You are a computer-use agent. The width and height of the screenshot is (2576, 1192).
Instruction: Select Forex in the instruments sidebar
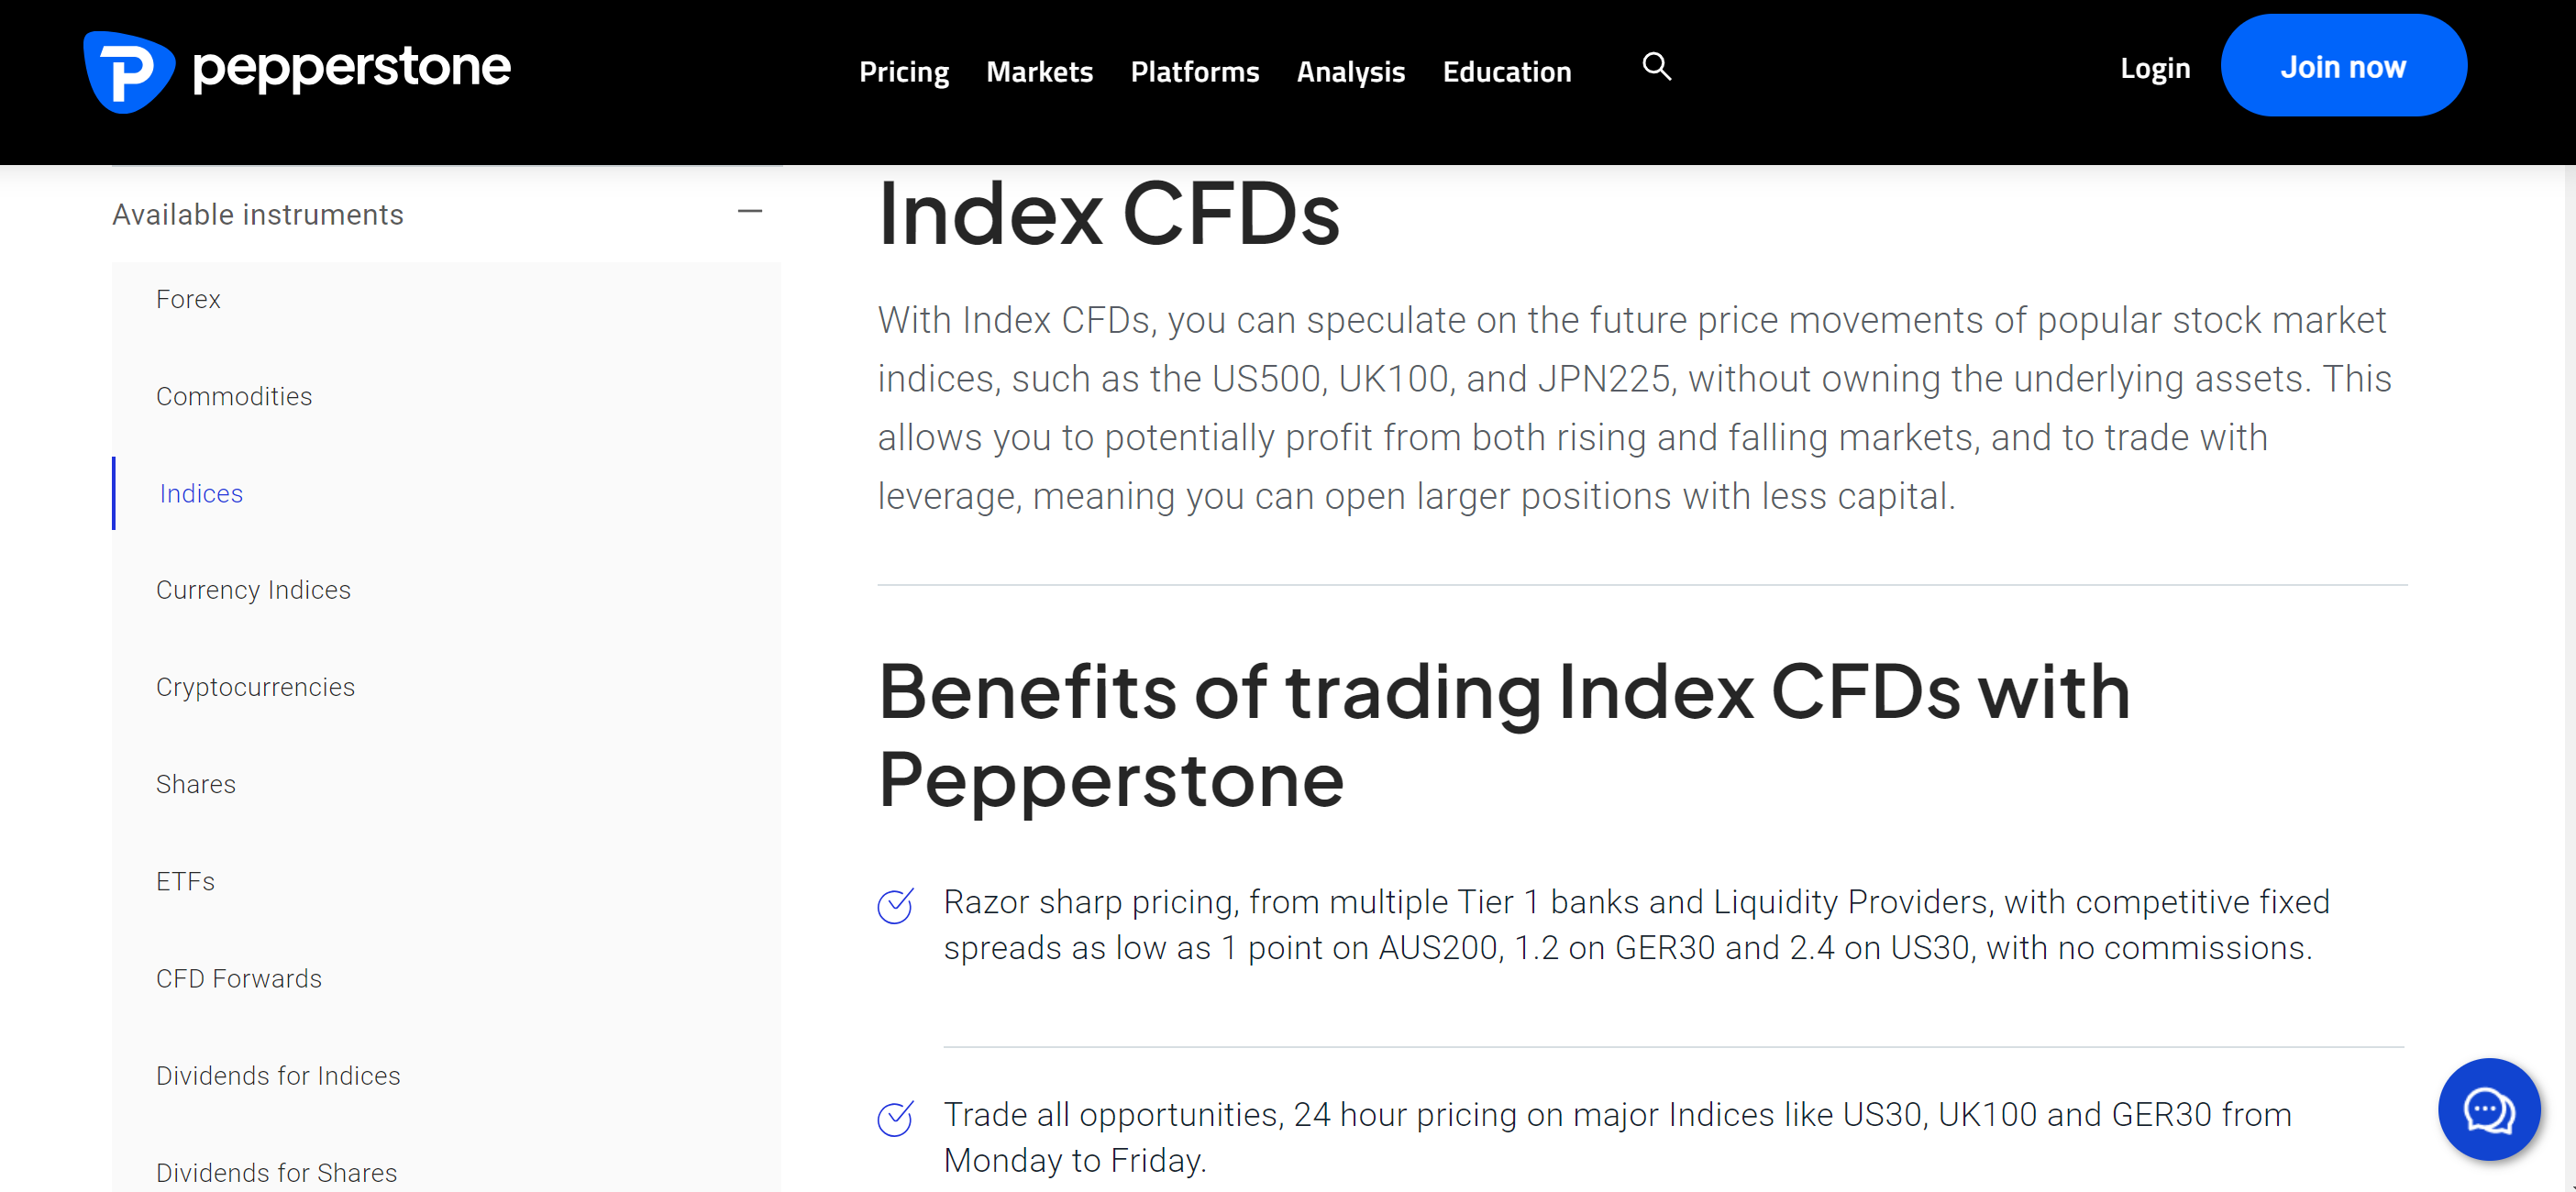coord(188,299)
